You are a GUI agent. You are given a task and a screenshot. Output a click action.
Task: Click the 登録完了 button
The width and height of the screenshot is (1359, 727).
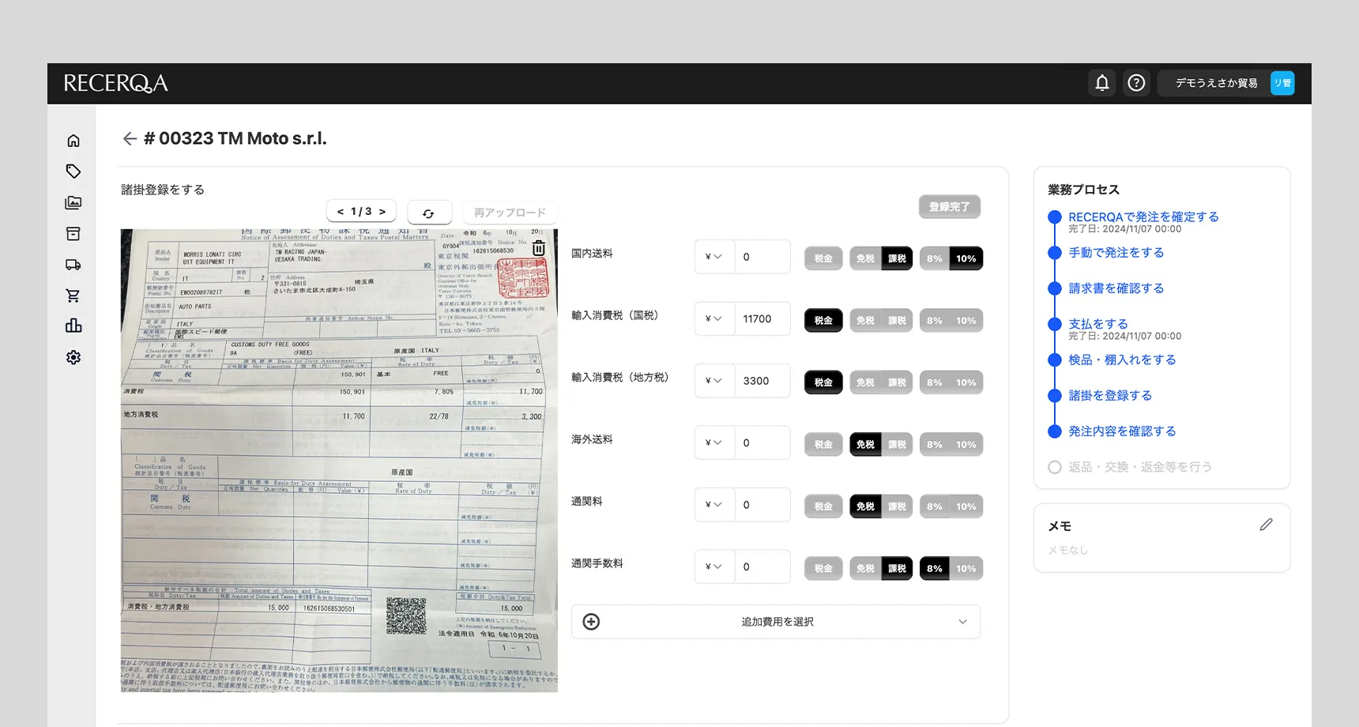point(949,207)
